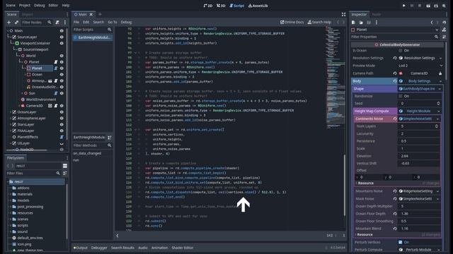
Task: Open Online Docs
Action: coord(292,22)
